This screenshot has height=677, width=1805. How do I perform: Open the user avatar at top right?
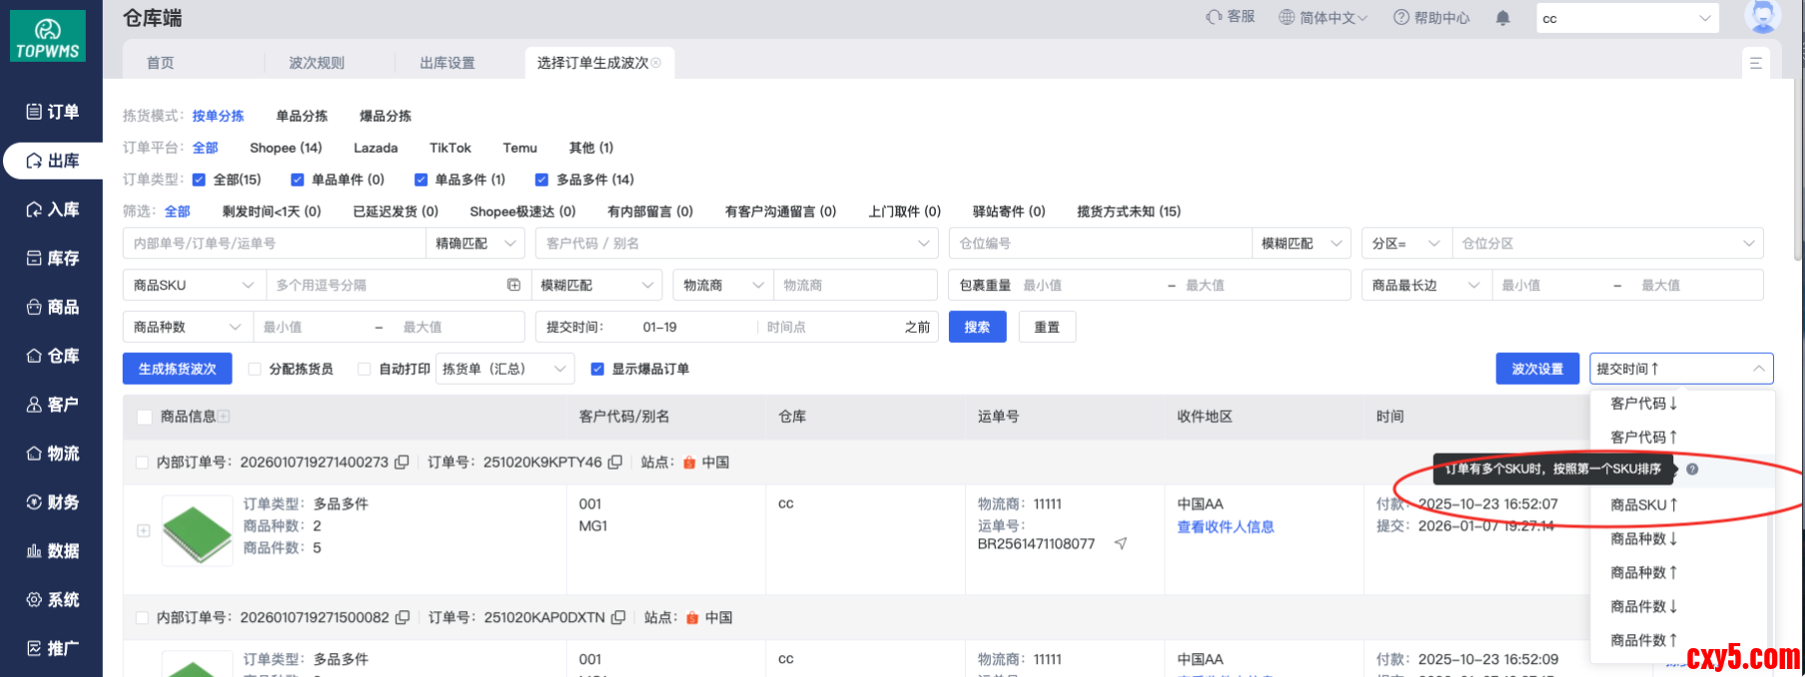(x=1762, y=17)
